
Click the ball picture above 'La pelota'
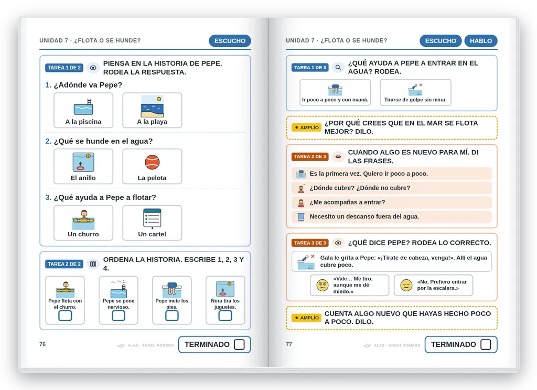[x=152, y=162]
